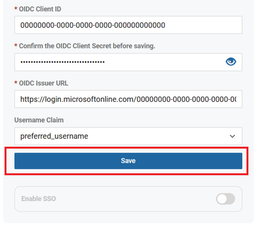
Task: Click the red asterisk beside OIDC Issuer URL
Action: (16, 83)
